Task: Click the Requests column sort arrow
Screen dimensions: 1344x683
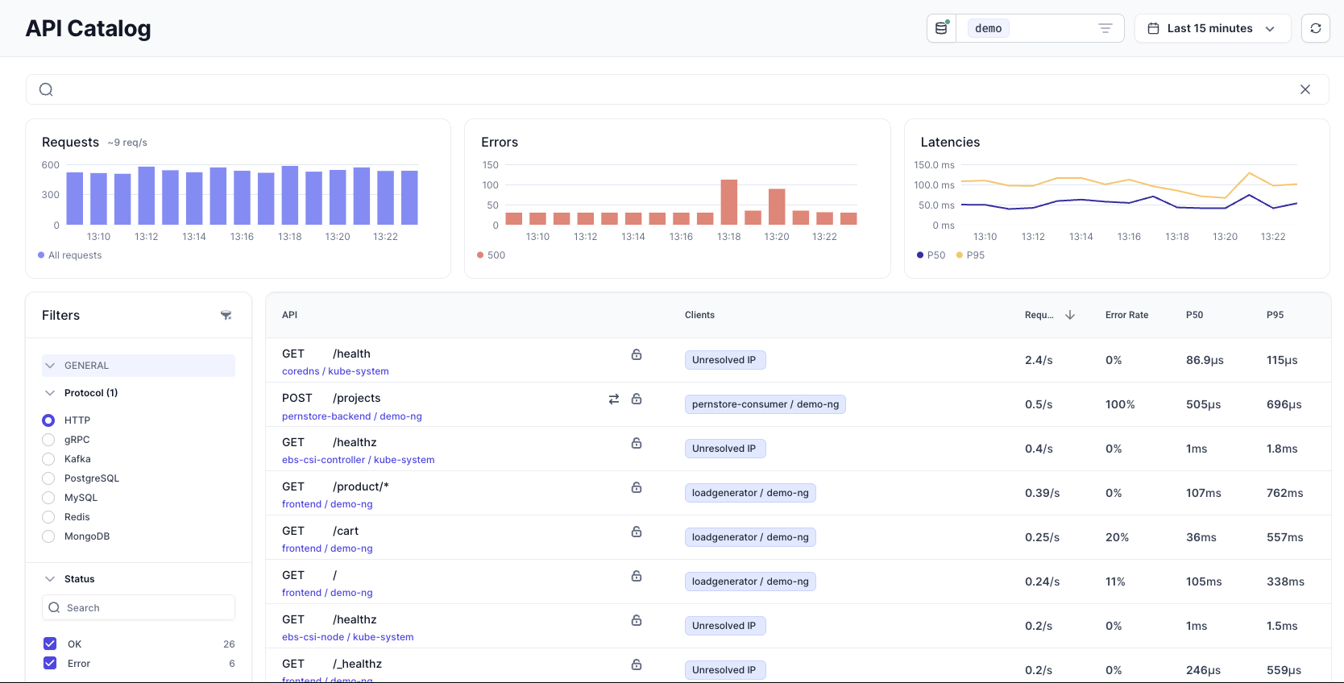Action: [x=1070, y=315]
